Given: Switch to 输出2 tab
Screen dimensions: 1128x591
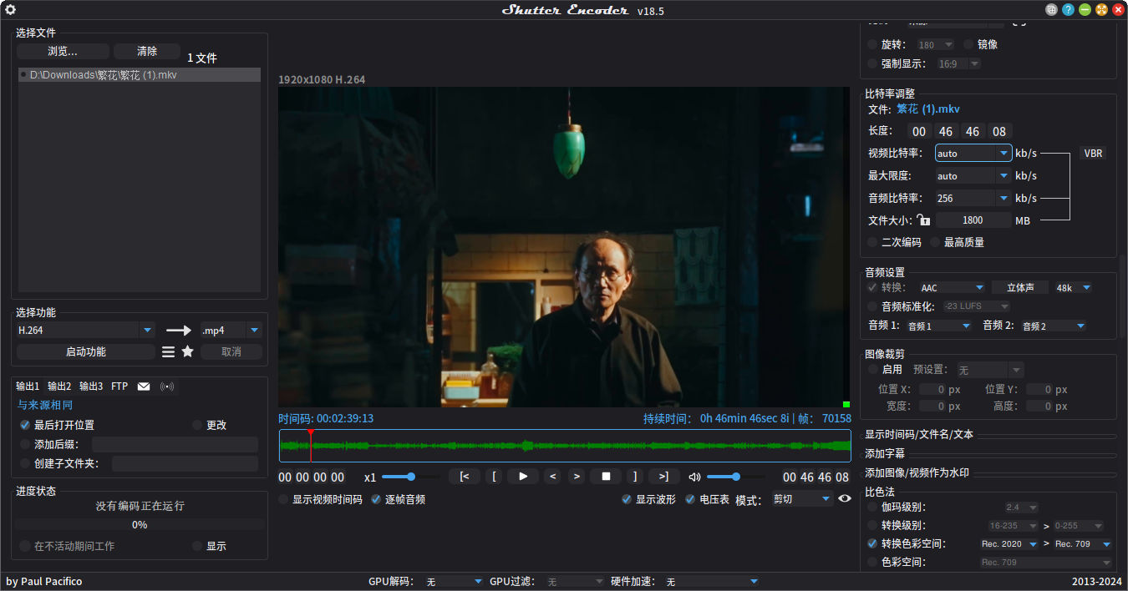Looking at the screenshot, I should click(x=59, y=386).
